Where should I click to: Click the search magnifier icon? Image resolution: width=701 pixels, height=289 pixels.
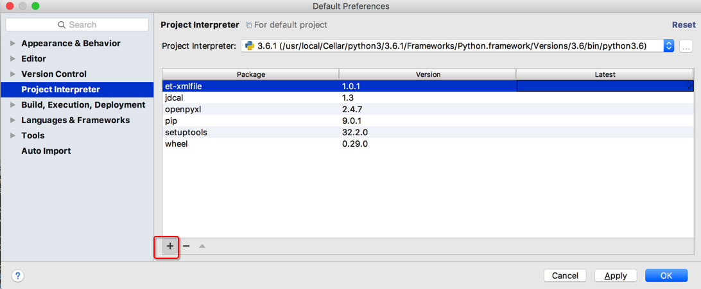62,25
